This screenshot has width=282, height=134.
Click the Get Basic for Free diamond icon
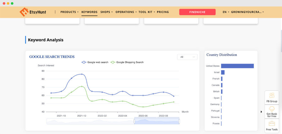pos(272,109)
